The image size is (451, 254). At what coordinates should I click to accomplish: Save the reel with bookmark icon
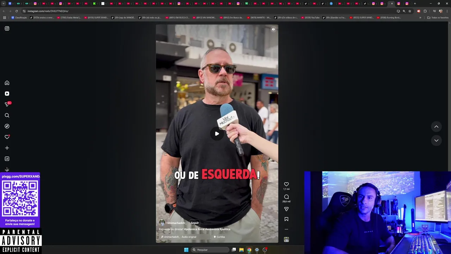(x=286, y=219)
